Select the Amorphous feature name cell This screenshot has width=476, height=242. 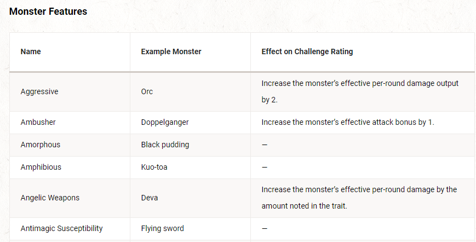[x=40, y=145]
